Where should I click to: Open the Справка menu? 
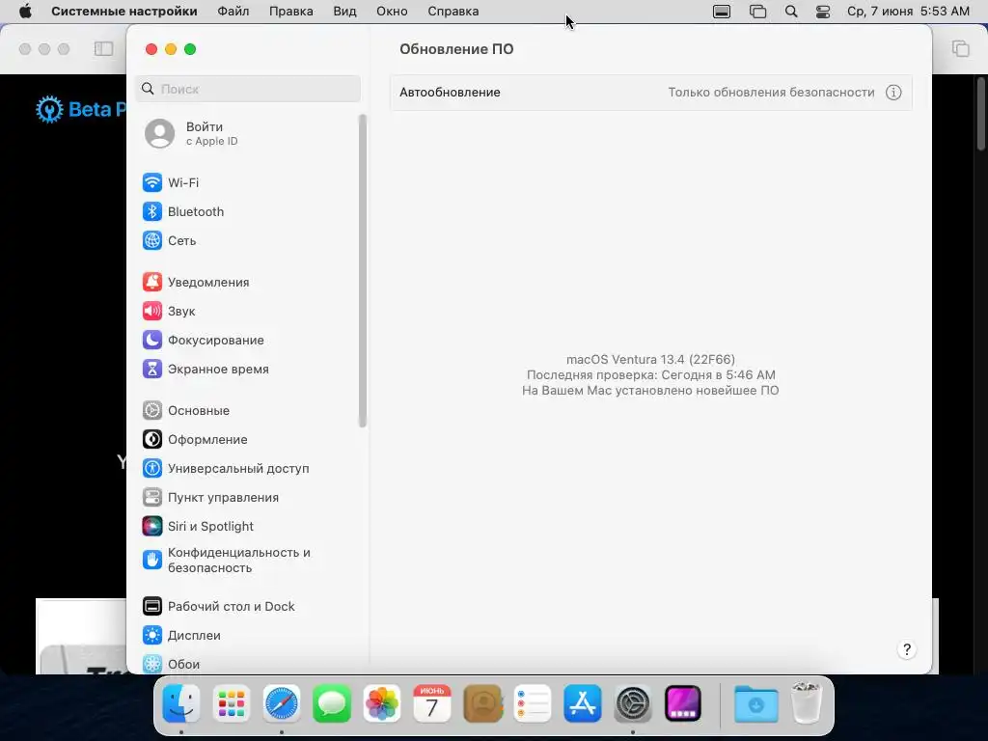[453, 12]
